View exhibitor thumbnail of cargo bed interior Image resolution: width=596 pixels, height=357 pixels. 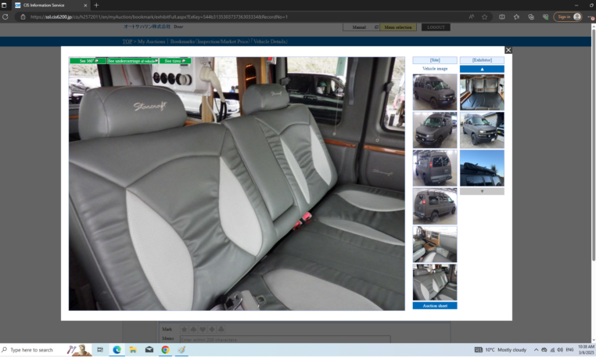click(x=482, y=92)
